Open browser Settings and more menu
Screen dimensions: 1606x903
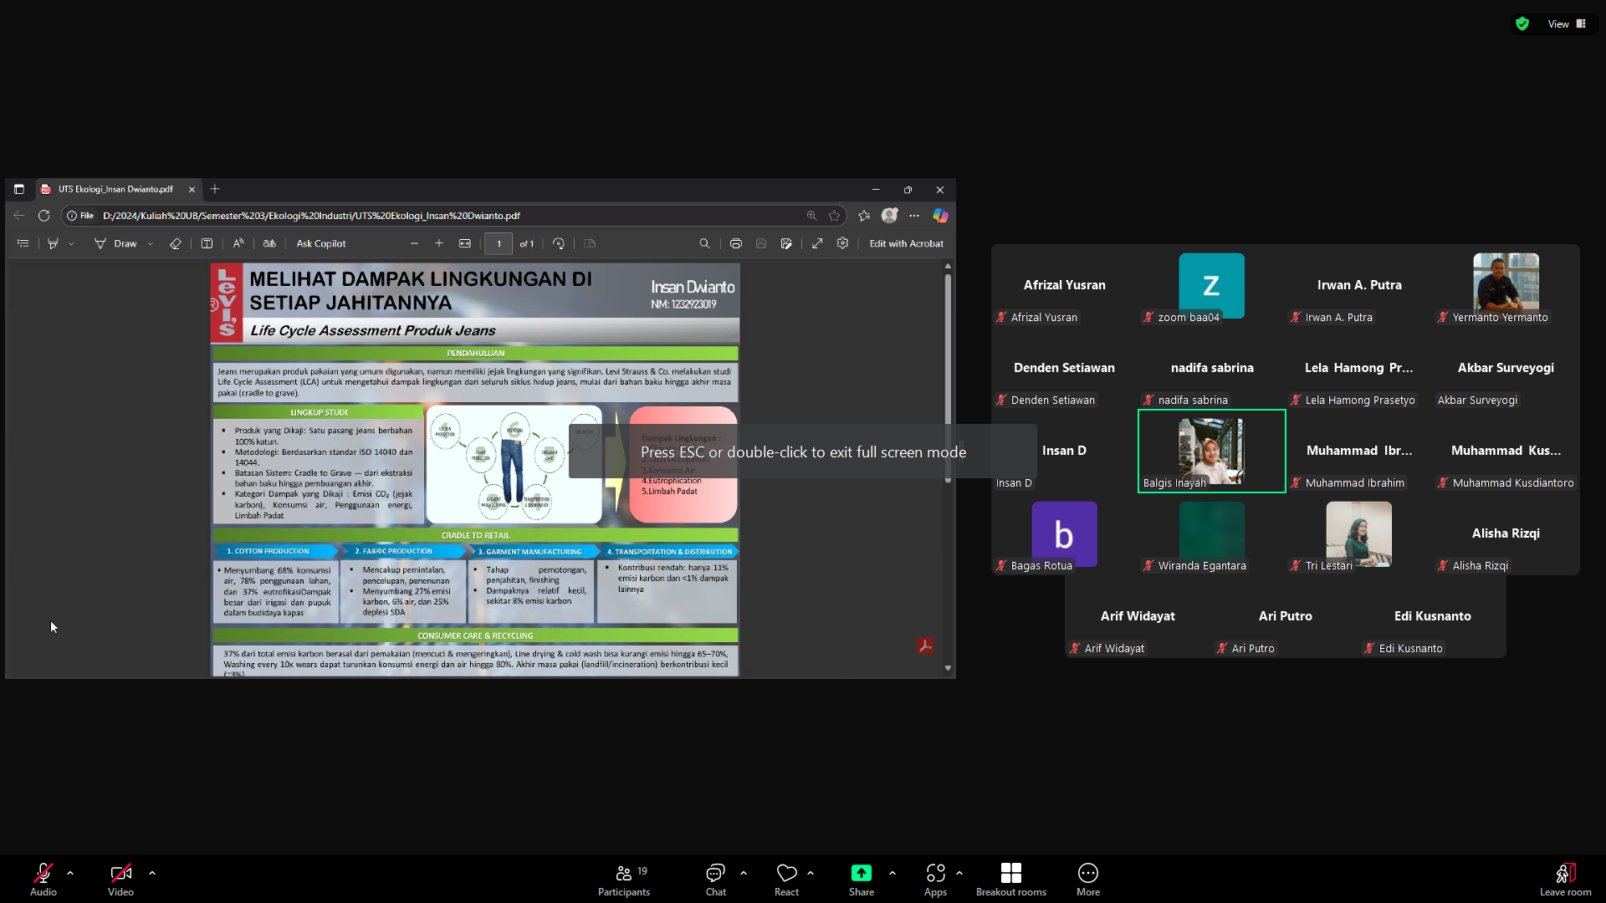pyautogui.click(x=914, y=216)
